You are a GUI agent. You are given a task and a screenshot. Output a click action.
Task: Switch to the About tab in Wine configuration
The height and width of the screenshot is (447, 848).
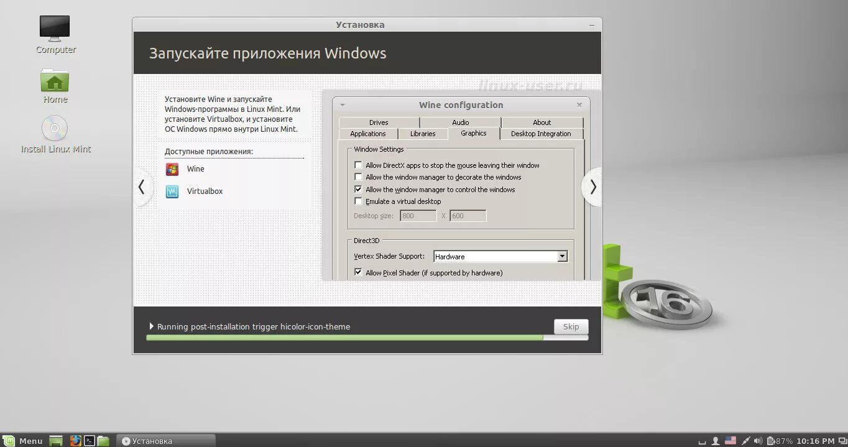(x=542, y=122)
